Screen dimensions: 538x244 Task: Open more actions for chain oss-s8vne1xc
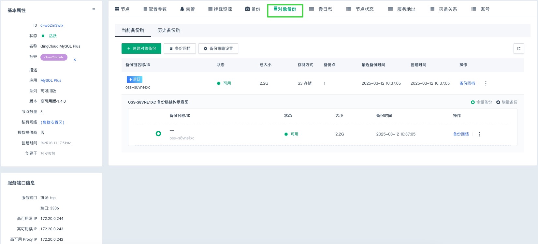point(486,83)
